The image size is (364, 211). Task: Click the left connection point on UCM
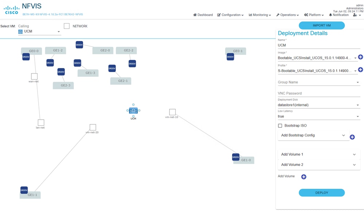(x=128, y=110)
